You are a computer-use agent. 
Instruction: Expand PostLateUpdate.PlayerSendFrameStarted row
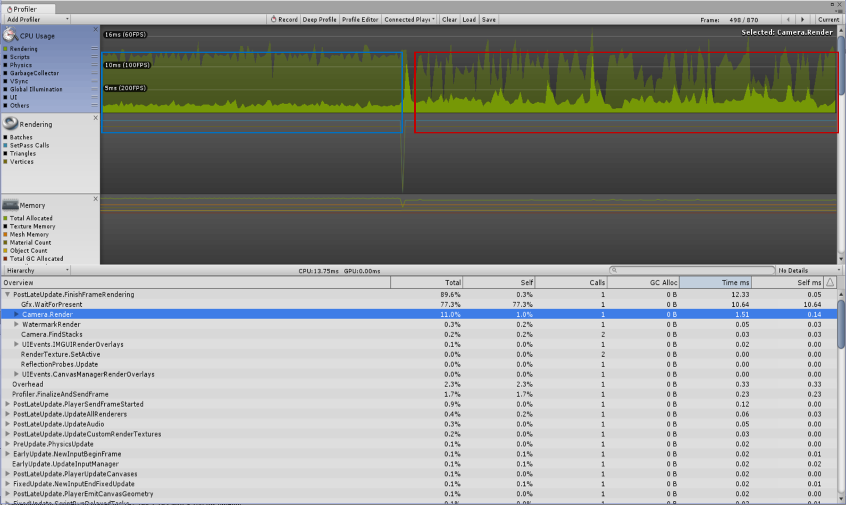point(7,404)
